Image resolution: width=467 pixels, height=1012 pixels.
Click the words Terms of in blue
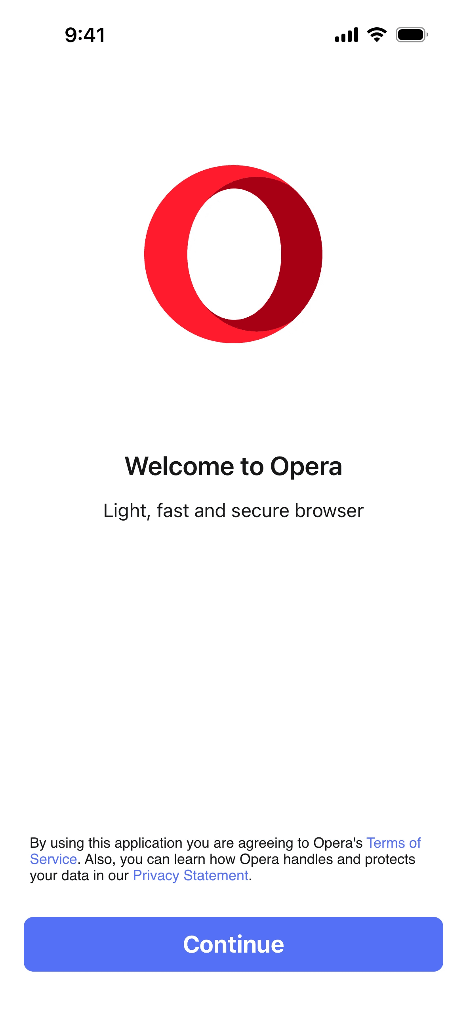393,843
